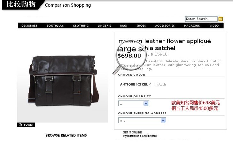Click the gold GO search button

[221, 19]
